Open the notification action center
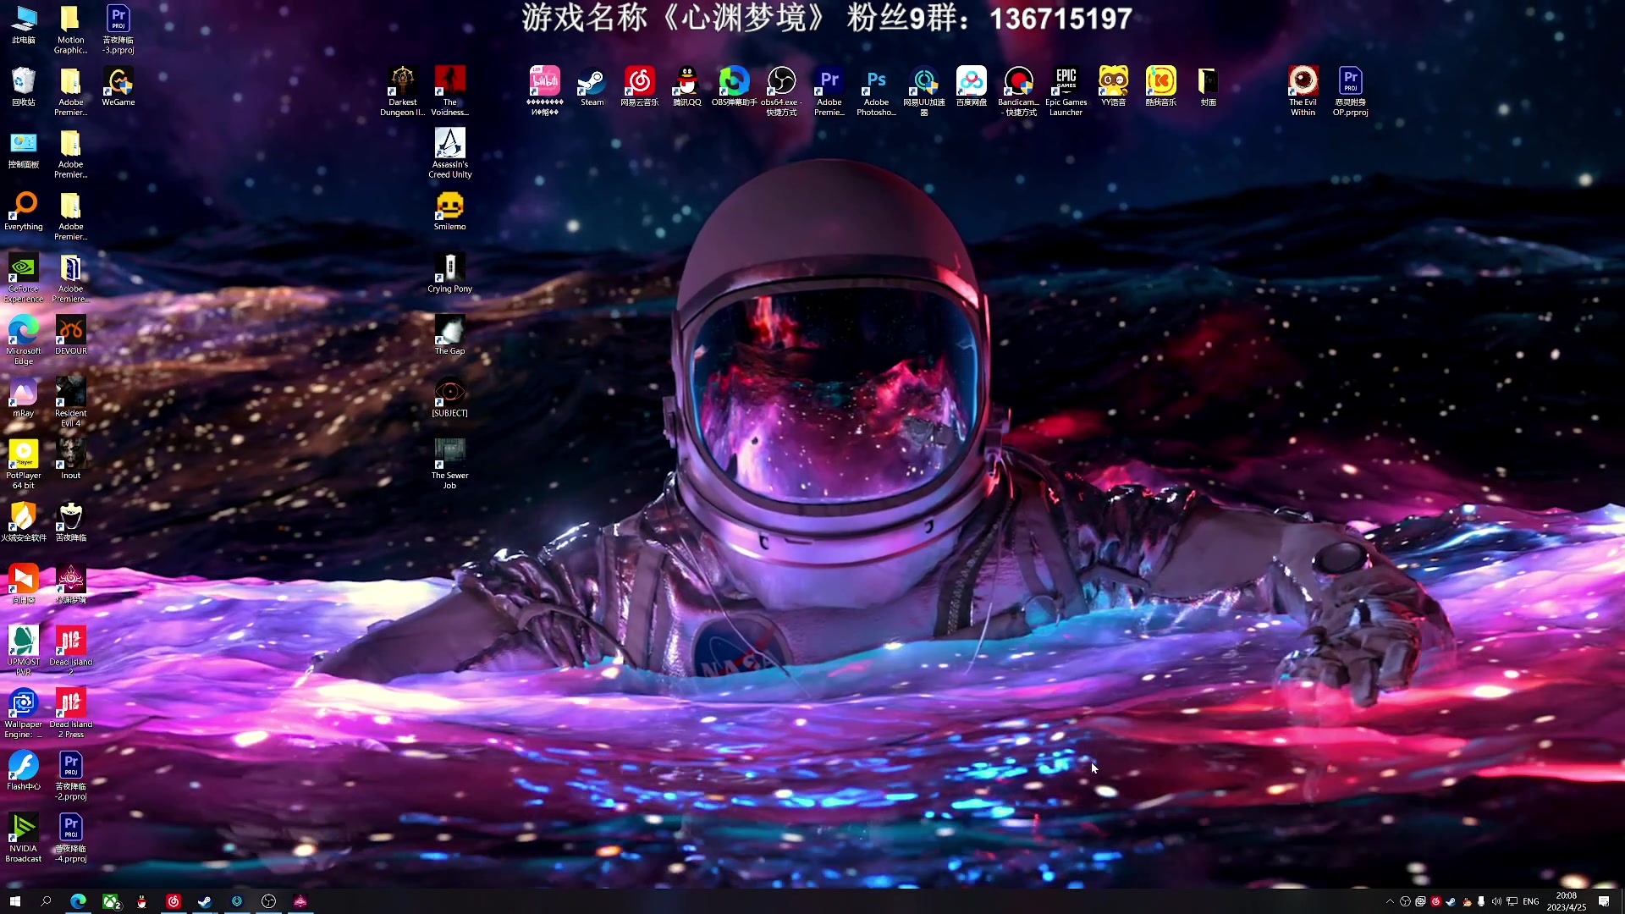The height and width of the screenshot is (914, 1625). [x=1604, y=901]
